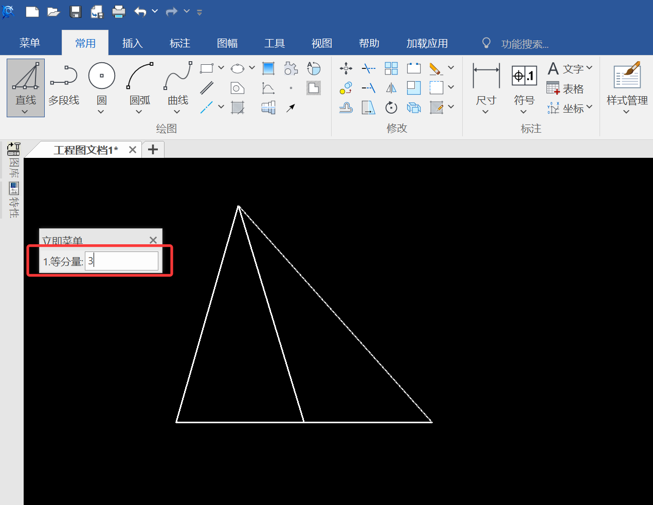Expand the centerline tool dropdown arrow

221,106
